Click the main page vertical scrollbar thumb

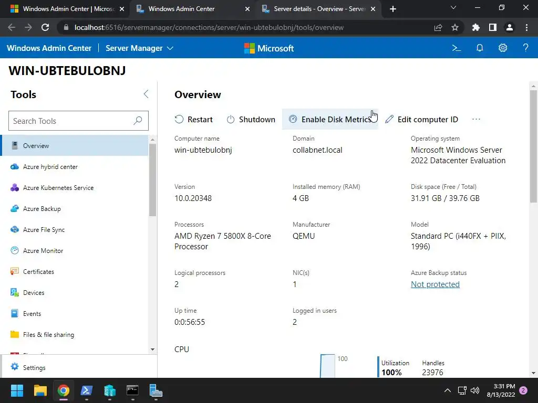coord(533,146)
